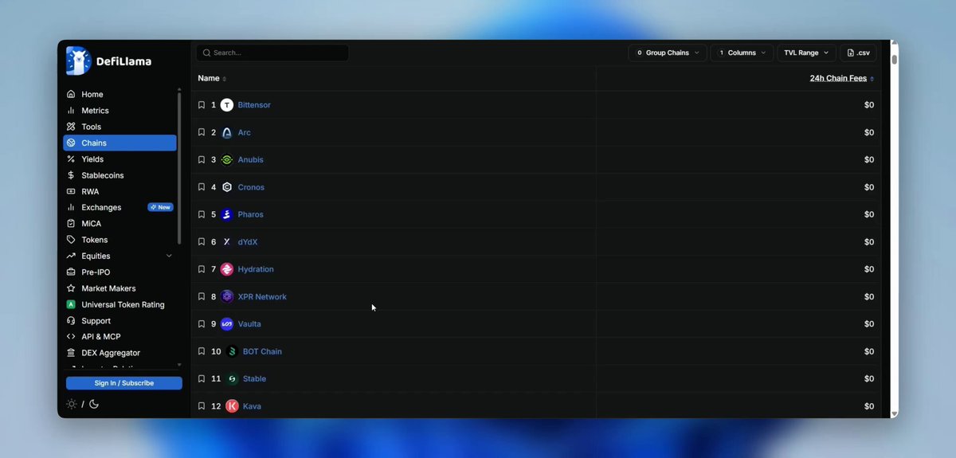Open the Group Chains dropdown
956x458 pixels.
667,53
